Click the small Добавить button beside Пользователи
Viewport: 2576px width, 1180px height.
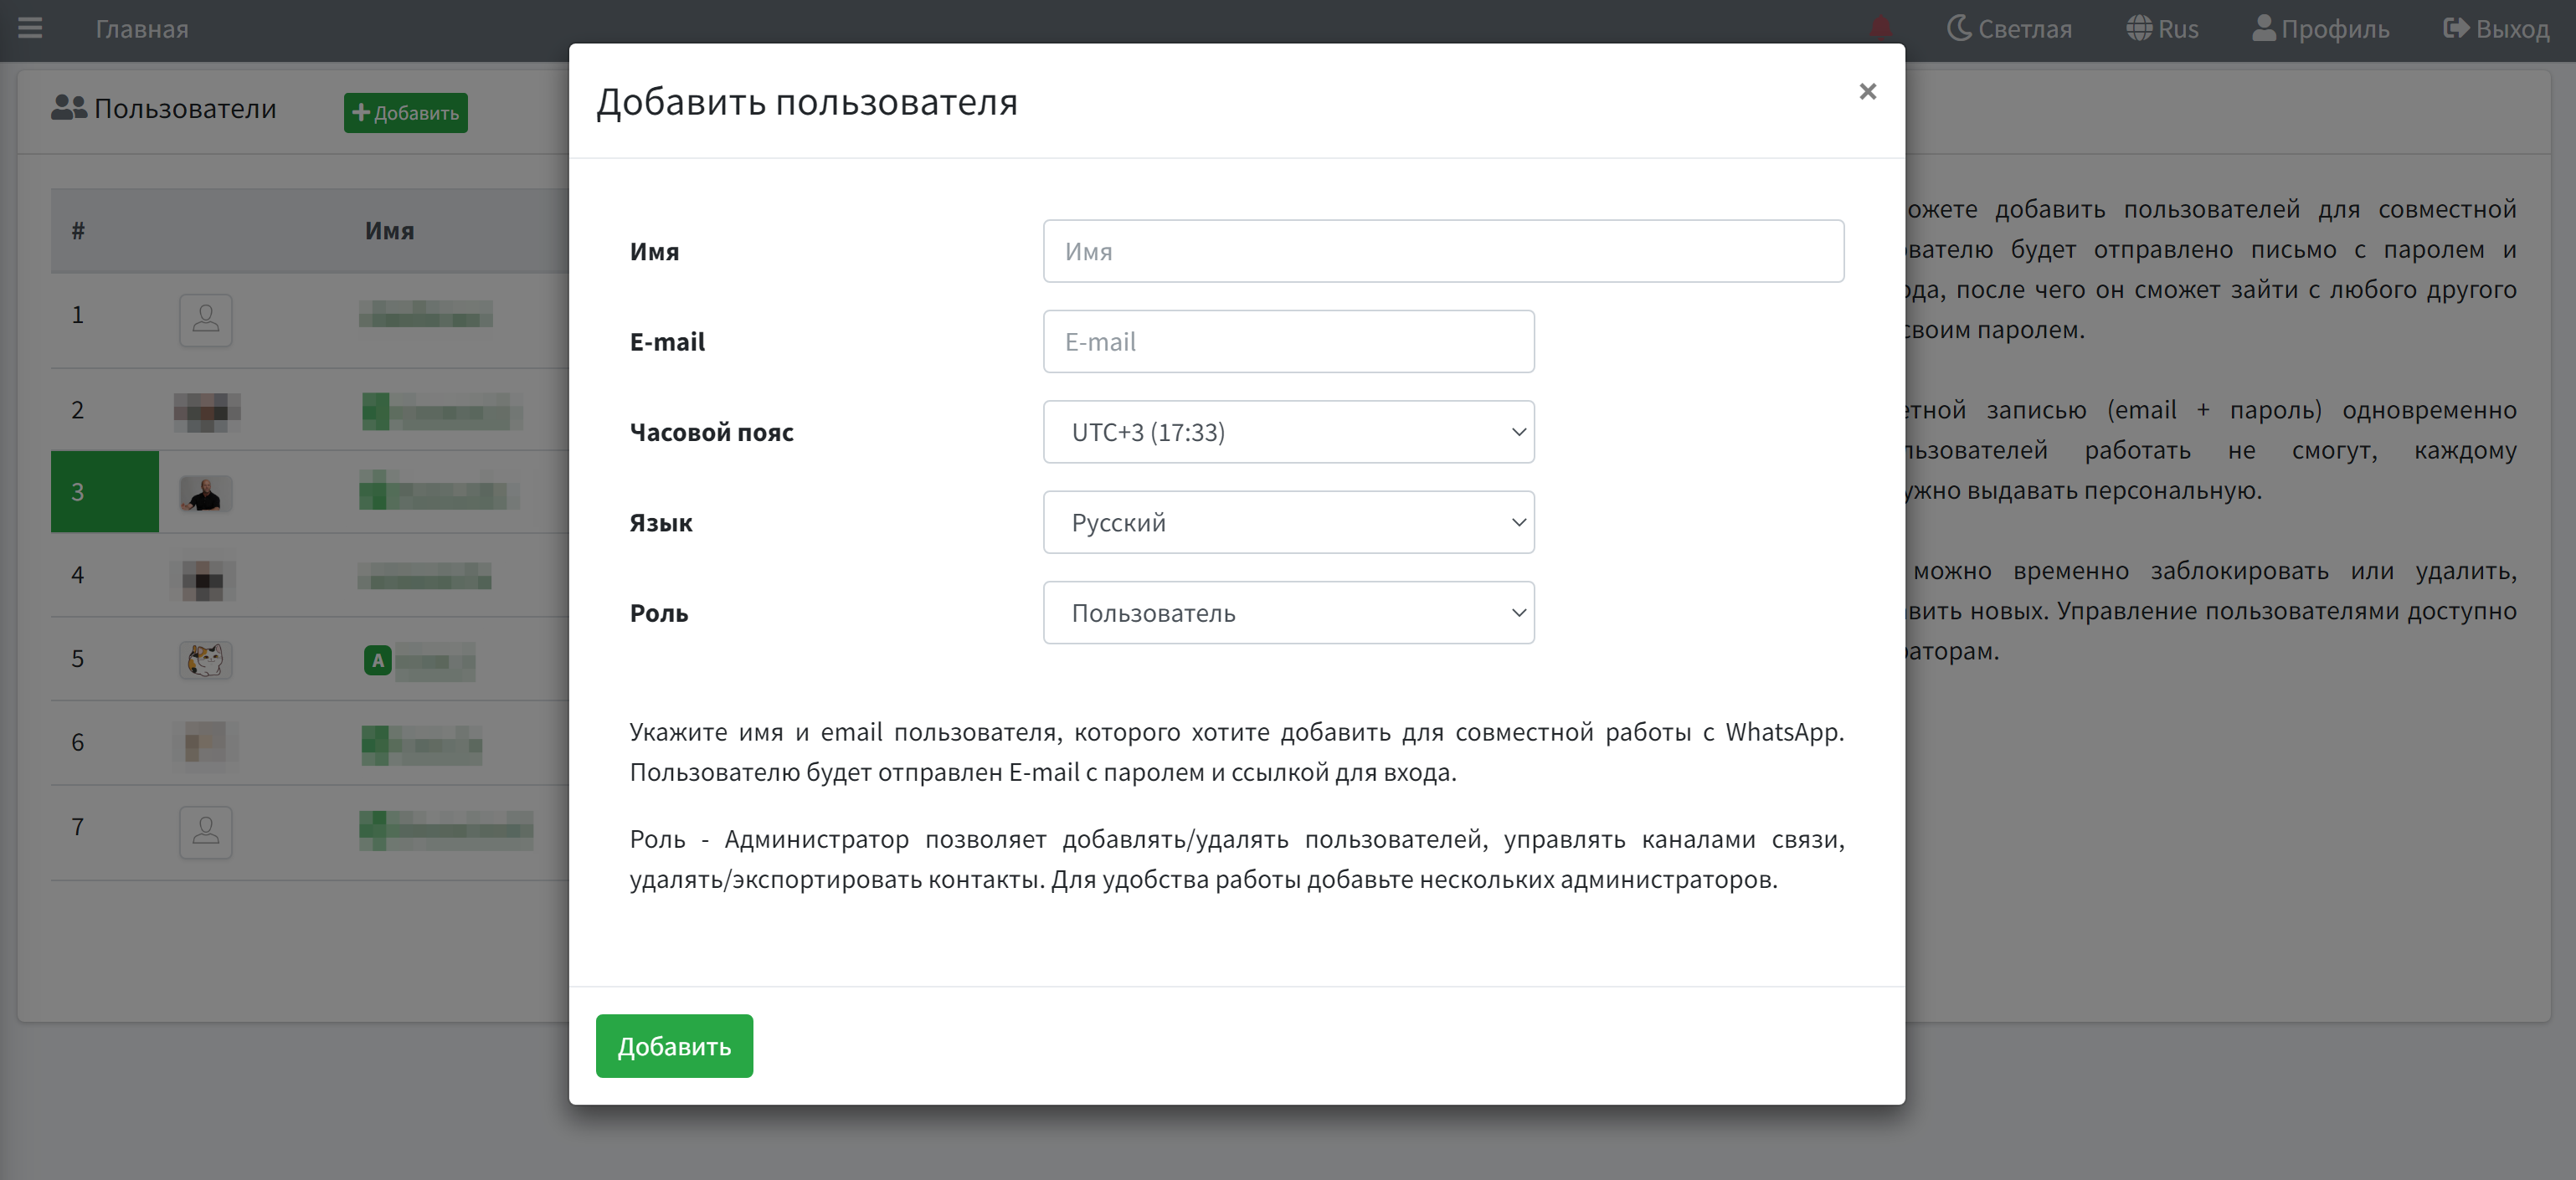(x=405, y=112)
